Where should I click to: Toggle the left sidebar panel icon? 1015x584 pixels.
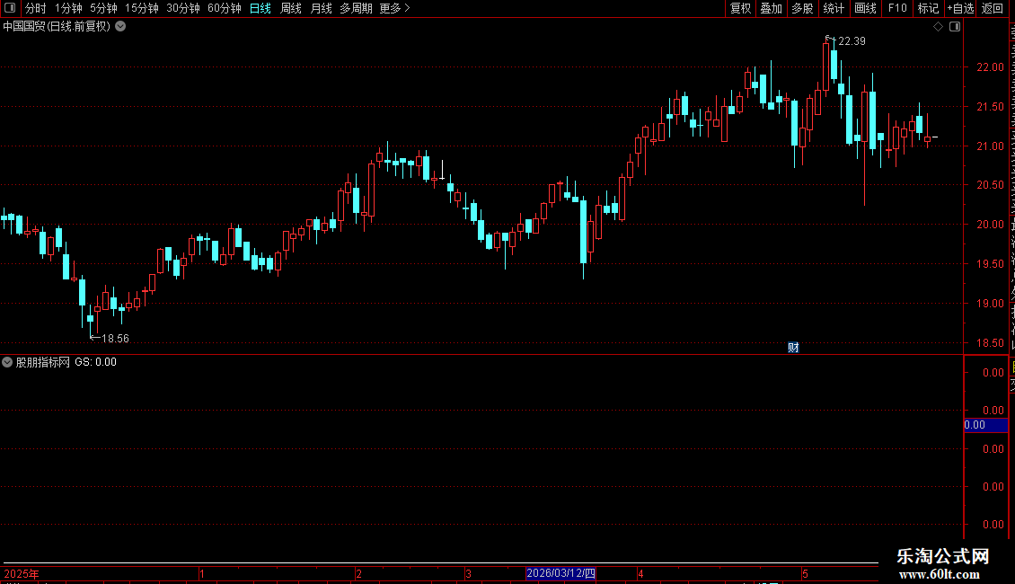(x=10, y=8)
